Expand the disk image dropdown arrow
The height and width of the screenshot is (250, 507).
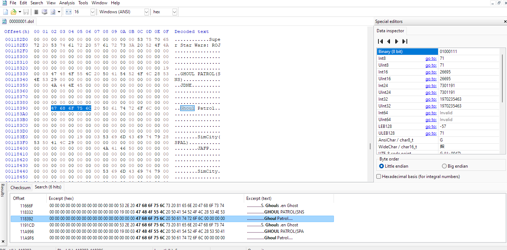(59, 12)
